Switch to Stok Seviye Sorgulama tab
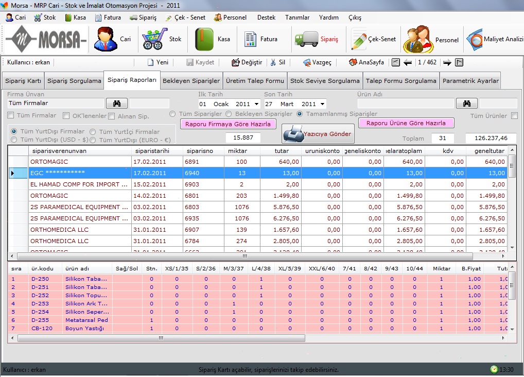 pyautogui.click(x=325, y=81)
